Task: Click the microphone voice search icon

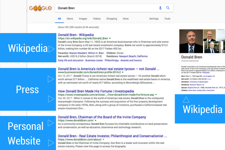Action: 160,8
